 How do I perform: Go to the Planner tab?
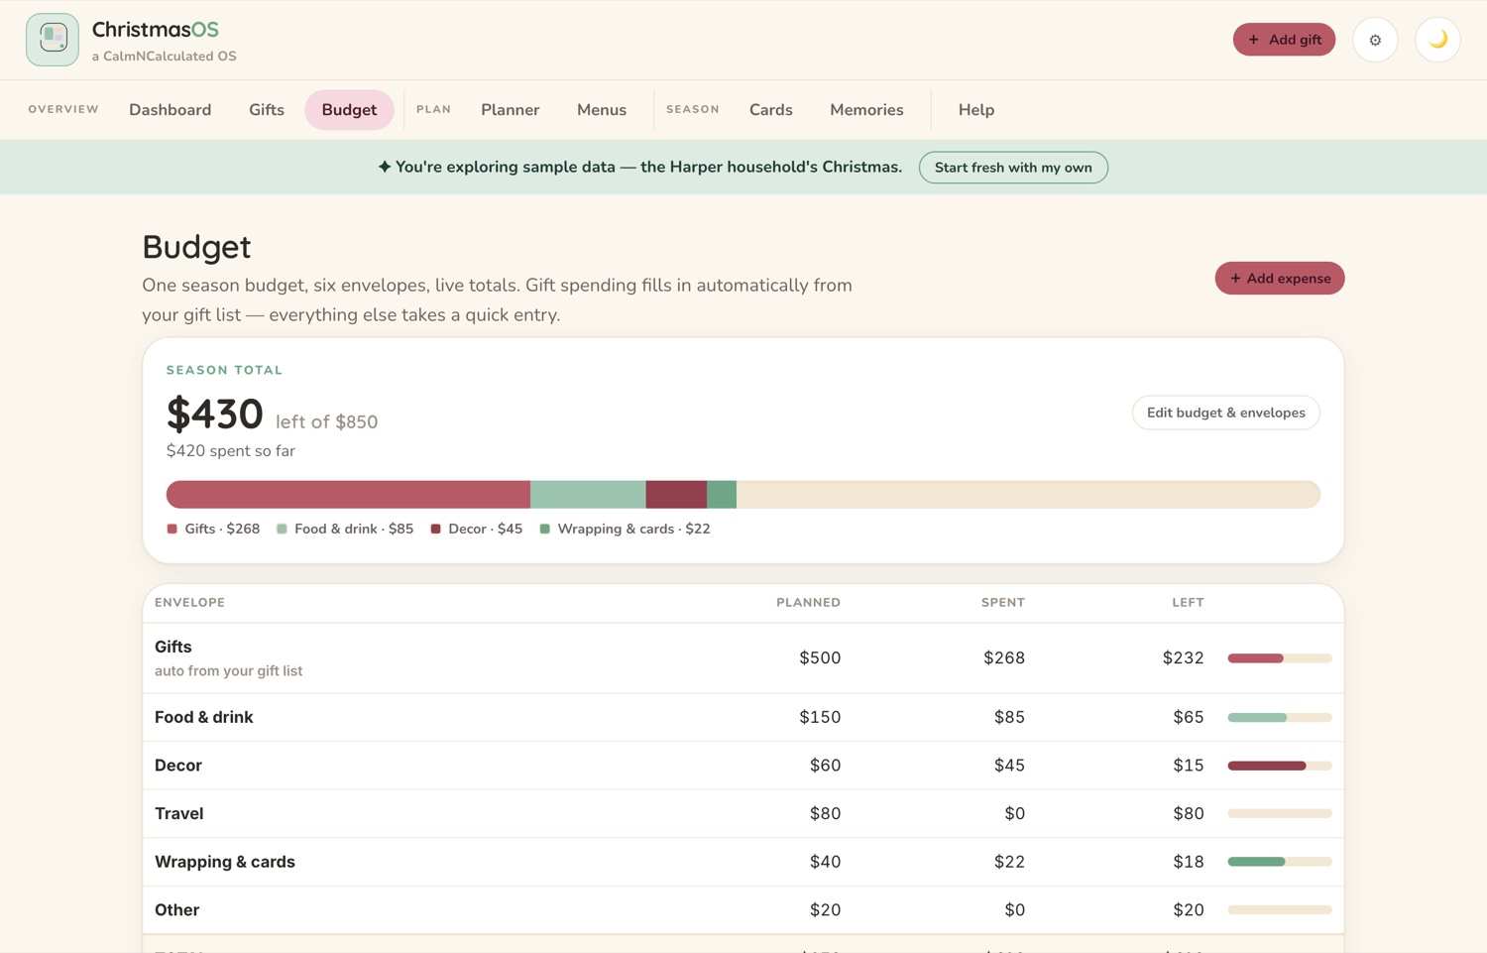pyautogui.click(x=511, y=110)
